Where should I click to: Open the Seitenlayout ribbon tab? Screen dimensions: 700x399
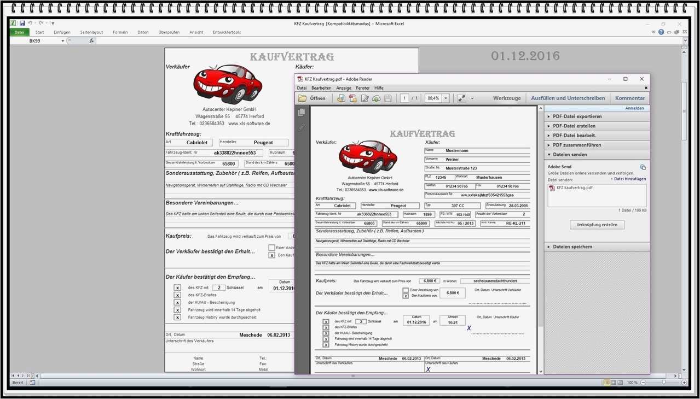point(91,32)
